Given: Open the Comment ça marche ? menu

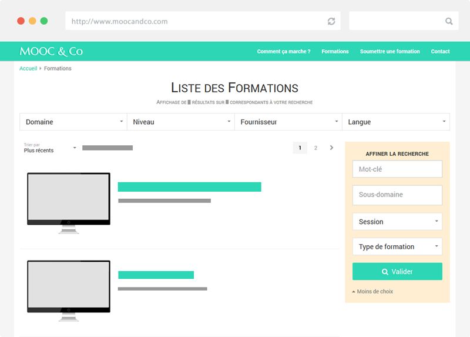Looking at the screenshot, I should click(x=284, y=52).
